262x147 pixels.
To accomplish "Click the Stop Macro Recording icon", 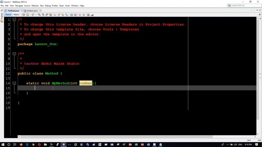I will [84, 15].
